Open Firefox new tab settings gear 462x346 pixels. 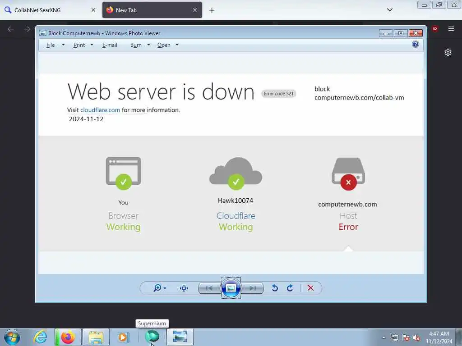(448, 52)
